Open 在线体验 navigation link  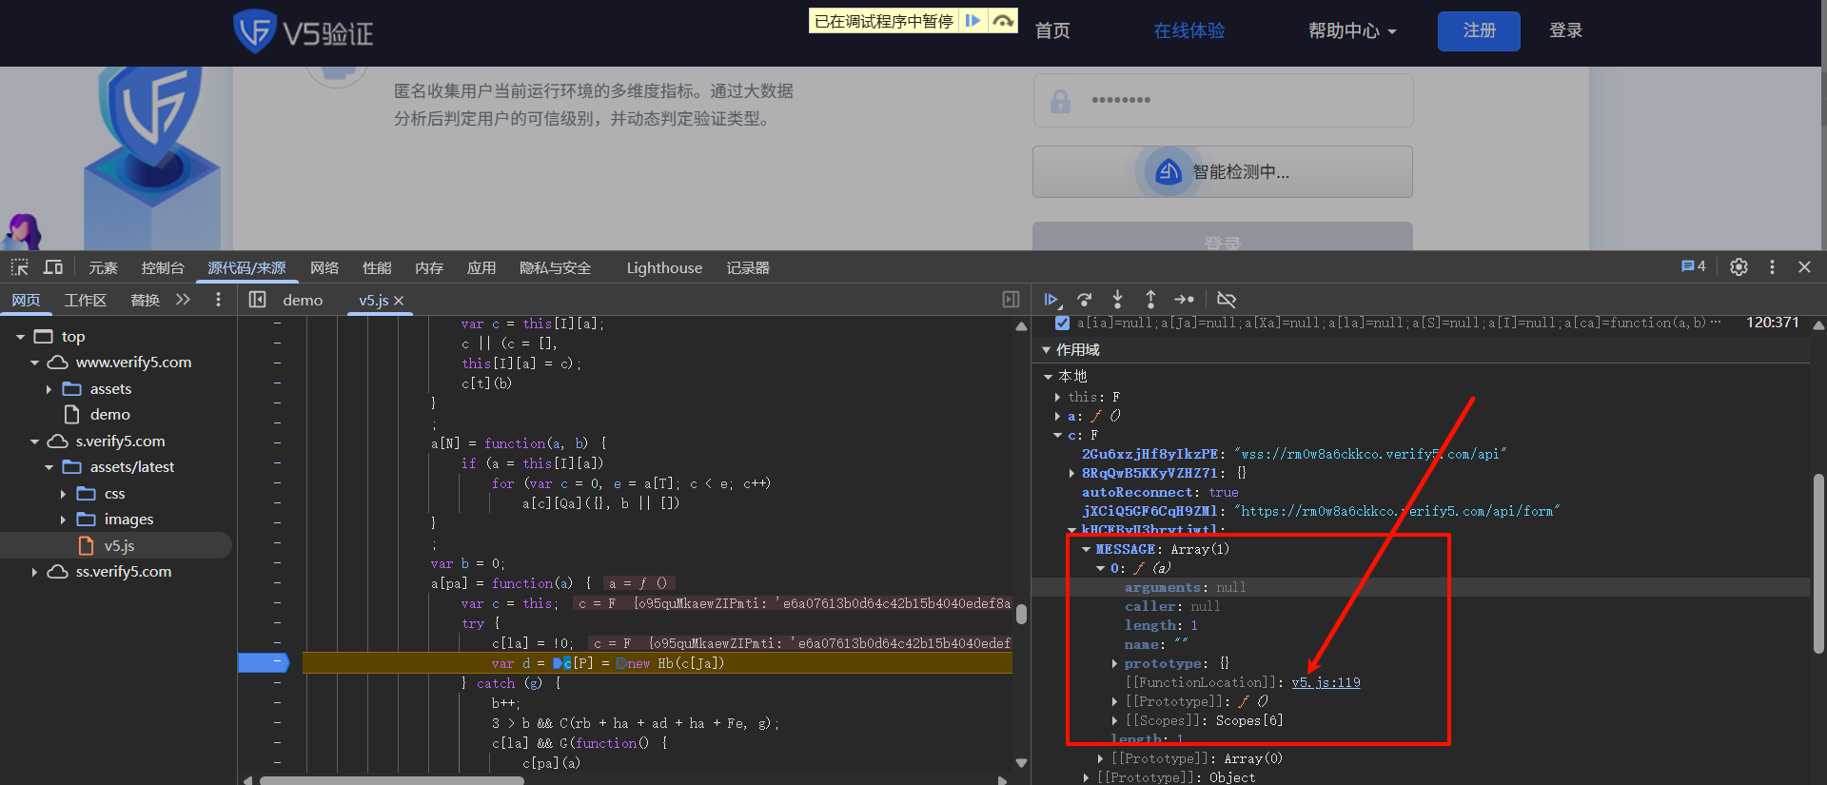pyautogui.click(x=1189, y=30)
